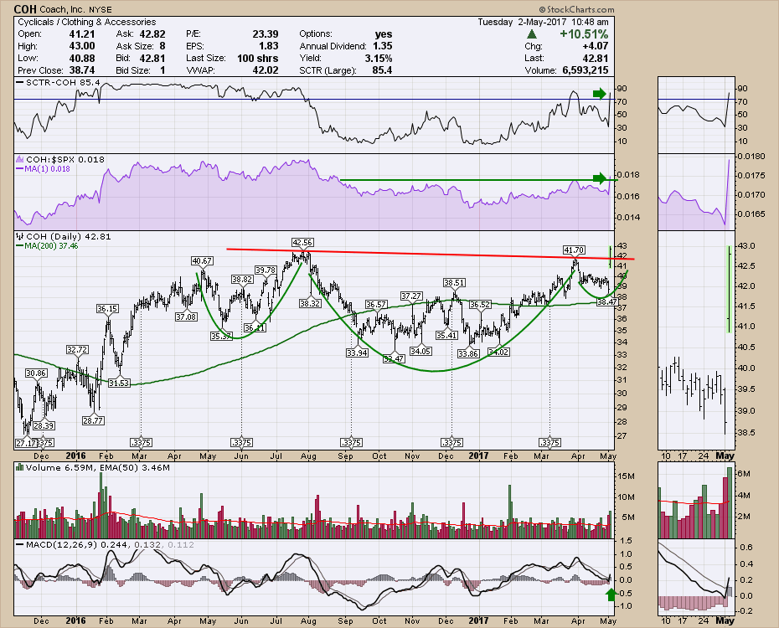
Task: Click the MACD(12,26,9) 0.244 label
Action: pyautogui.click(x=75, y=544)
